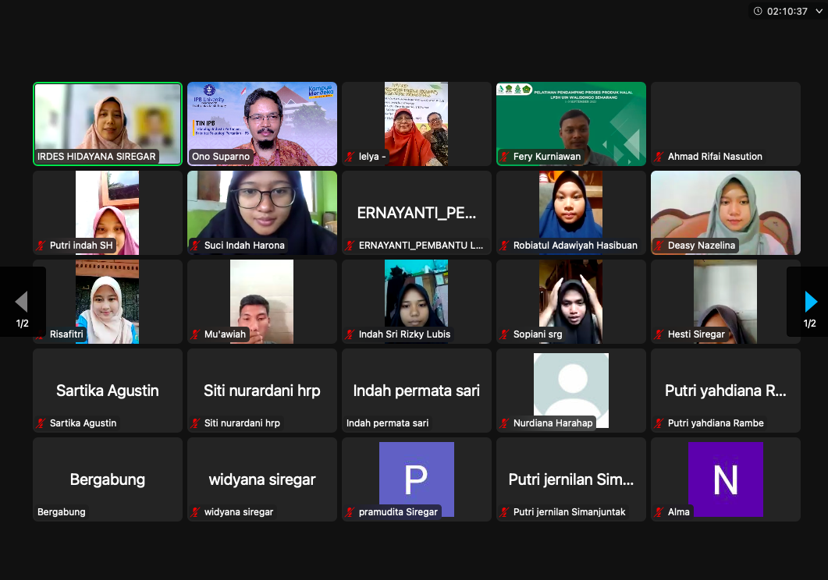Go to the previous gallery page arrow
This screenshot has height=580, width=828.
click(x=22, y=302)
